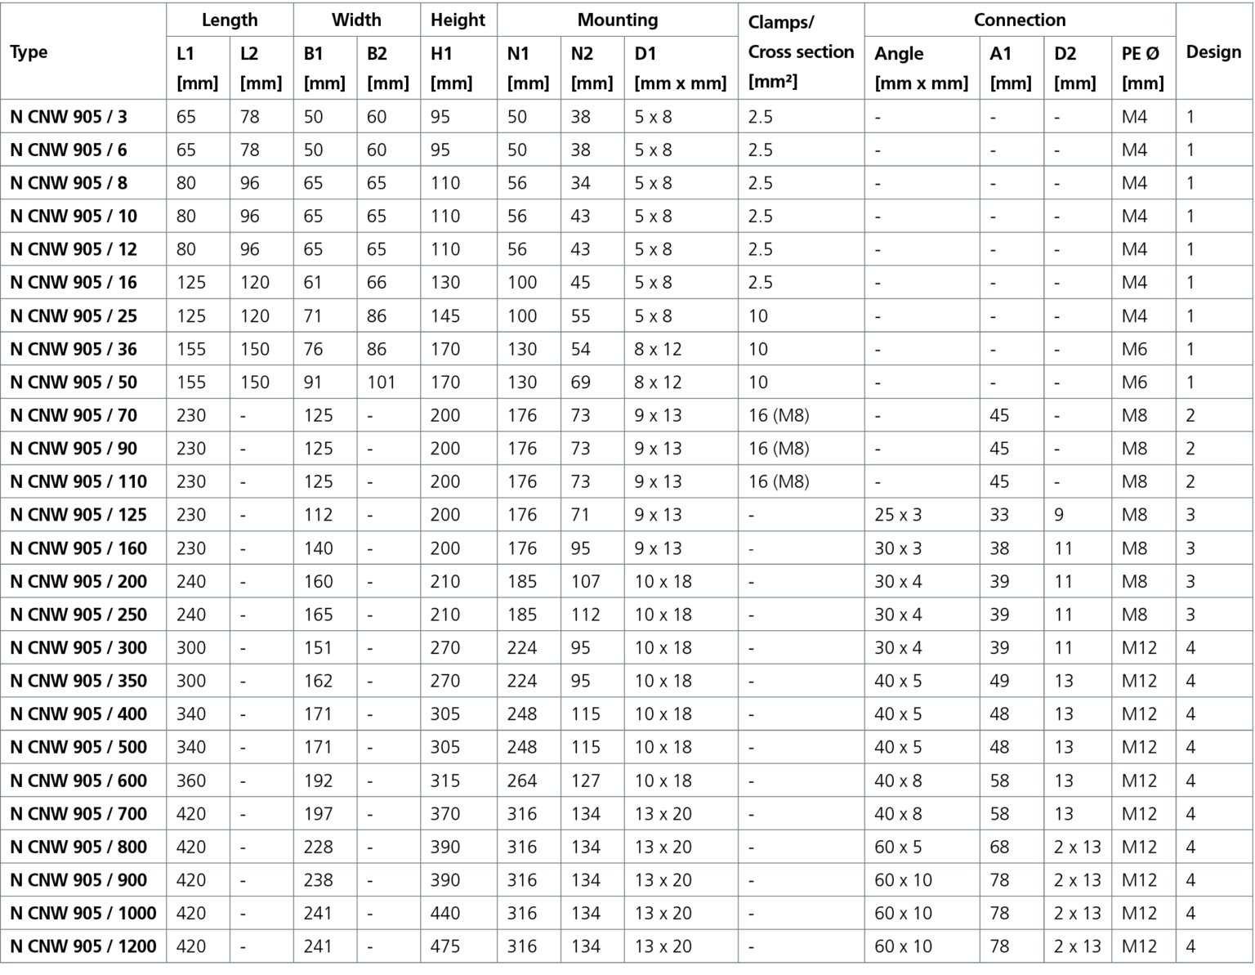Click the D1 [mm x mm] column header
Image resolution: width=1255 pixels, height=975 pixels.
coord(681,68)
